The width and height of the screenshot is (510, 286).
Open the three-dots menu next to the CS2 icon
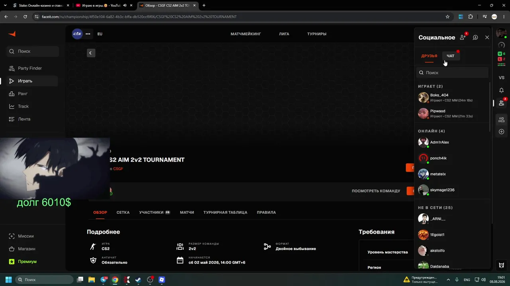pyautogui.click(x=88, y=34)
